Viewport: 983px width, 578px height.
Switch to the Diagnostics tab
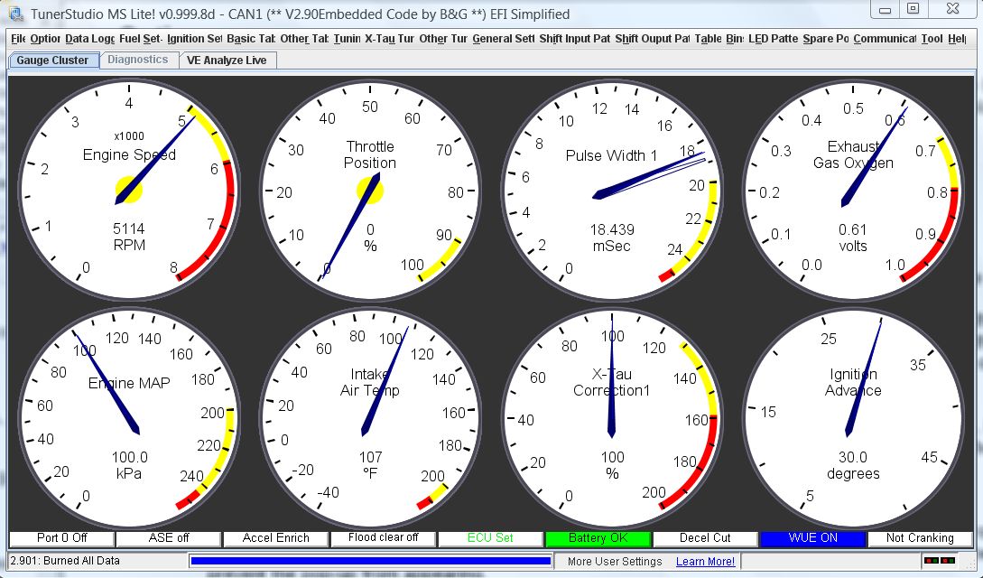[138, 60]
